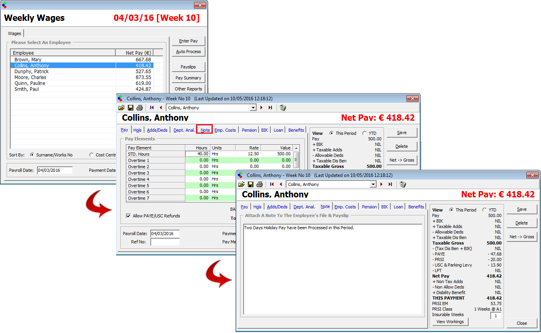Jump to last employee record in the front Note window
The width and height of the screenshot is (541, 333).
point(390,184)
